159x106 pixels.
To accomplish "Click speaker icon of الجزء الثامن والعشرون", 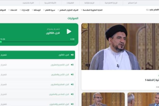I will pyautogui.click(x=72, y=74).
